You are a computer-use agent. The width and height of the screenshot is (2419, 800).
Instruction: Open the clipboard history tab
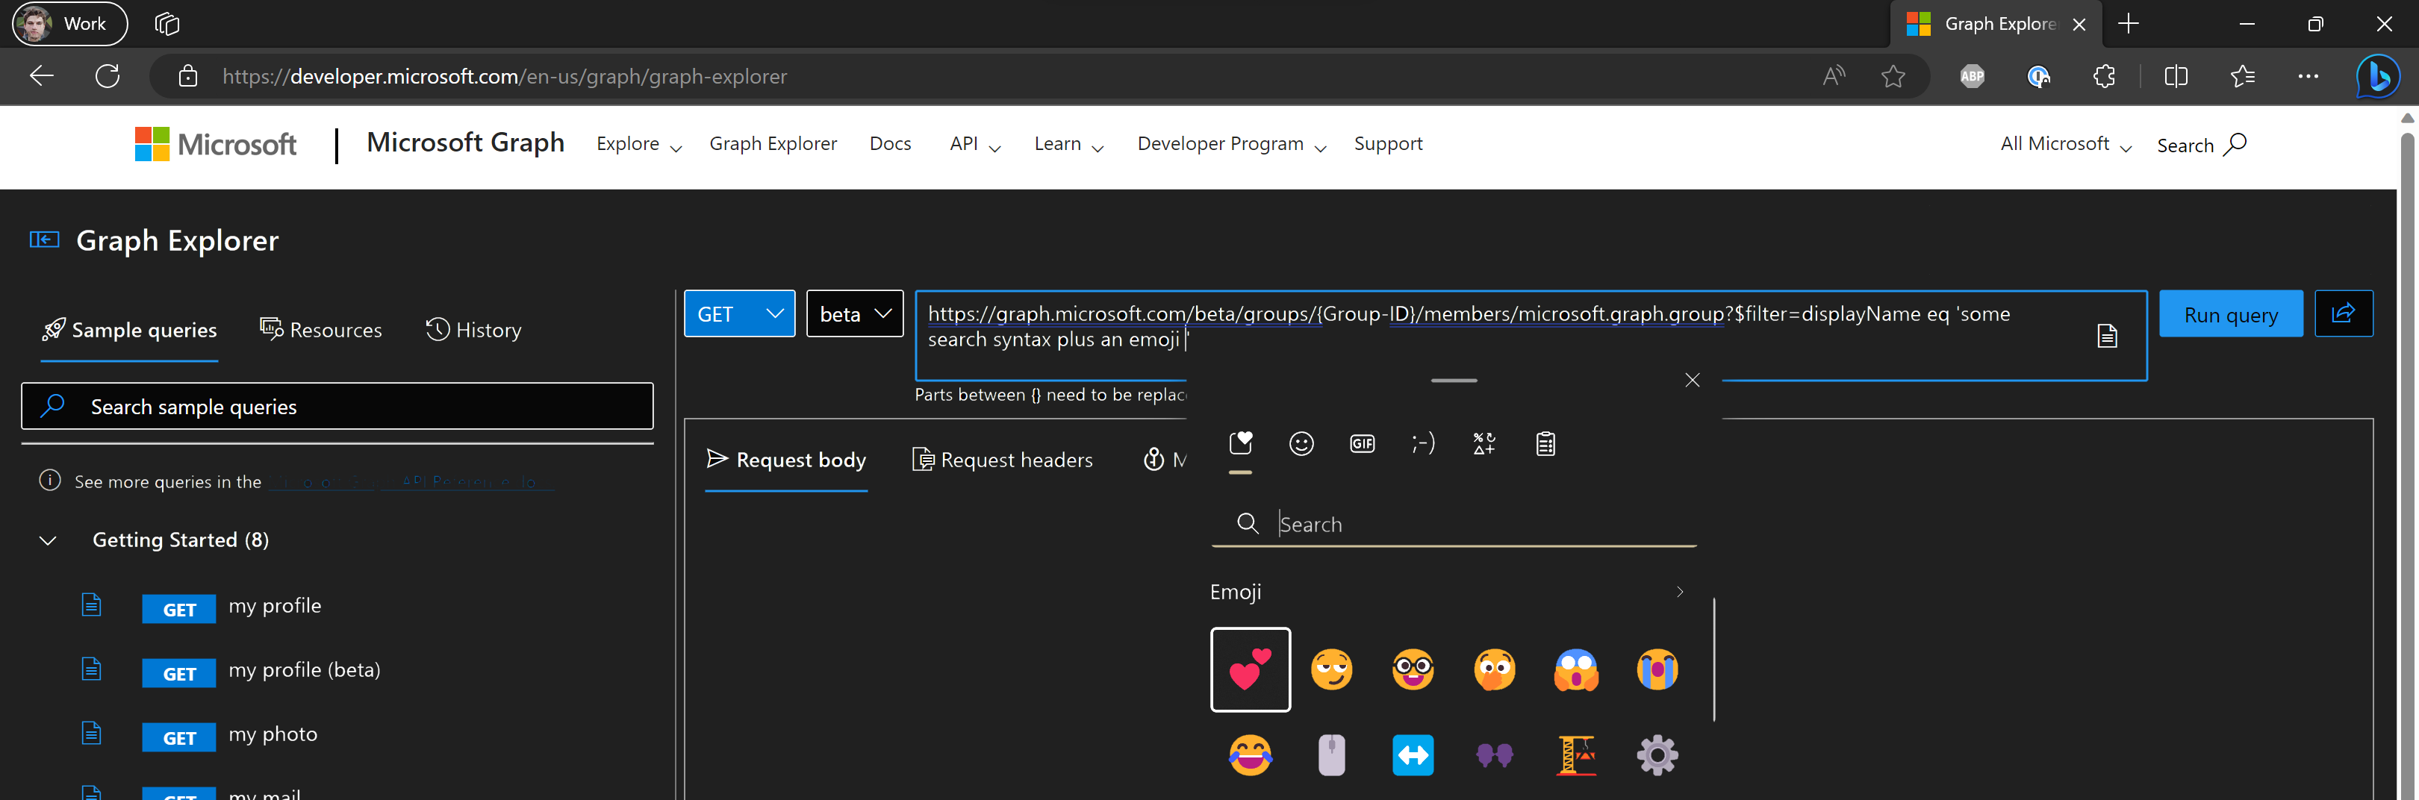(x=1545, y=443)
